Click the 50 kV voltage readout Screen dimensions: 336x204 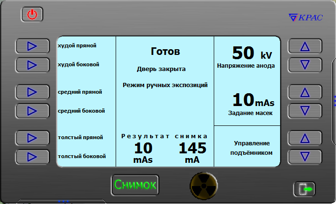(251, 53)
